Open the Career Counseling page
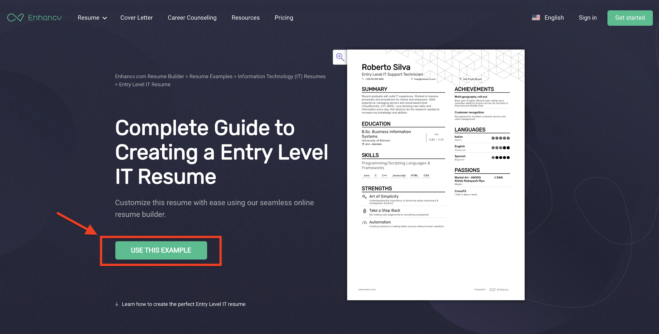The width and height of the screenshot is (659, 334). pos(192,18)
